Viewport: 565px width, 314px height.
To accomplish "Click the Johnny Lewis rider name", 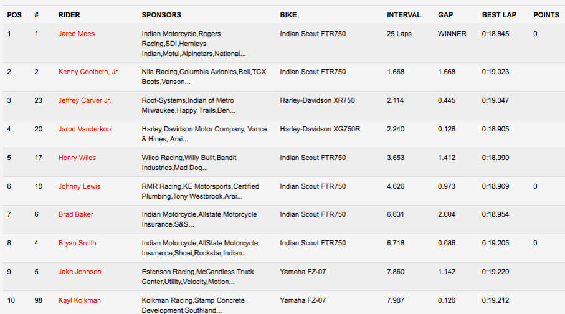I will coord(79,186).
